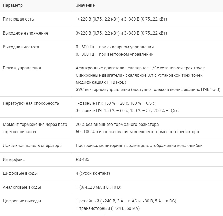Image resolution: width=223 pixels, height=216 pixels.
Task: Click the "Значение" column header
Action: [x=85, y=5]
